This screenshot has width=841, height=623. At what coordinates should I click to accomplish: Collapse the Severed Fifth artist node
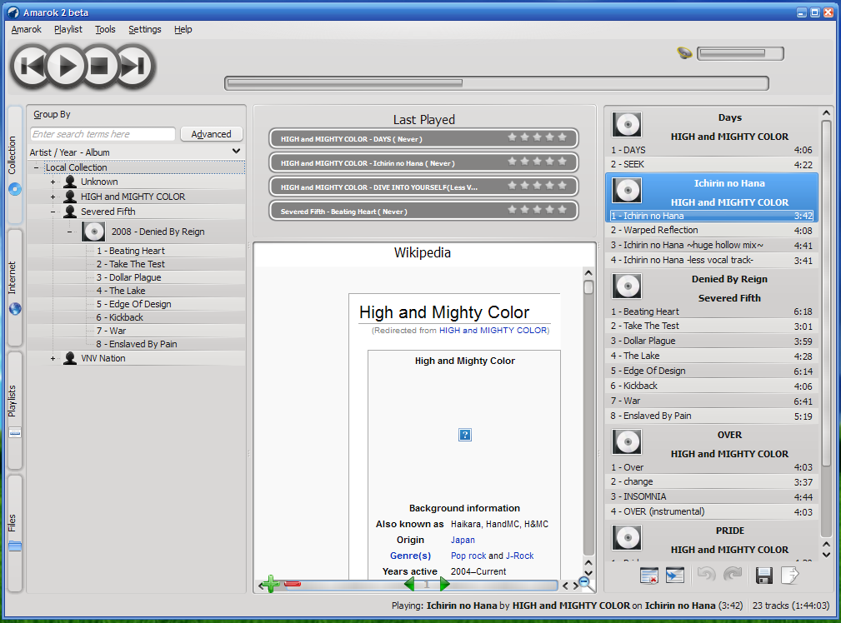pos(53,212)
